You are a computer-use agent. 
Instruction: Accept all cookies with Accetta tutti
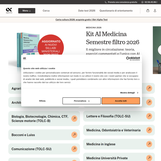[x=121, y=101]
